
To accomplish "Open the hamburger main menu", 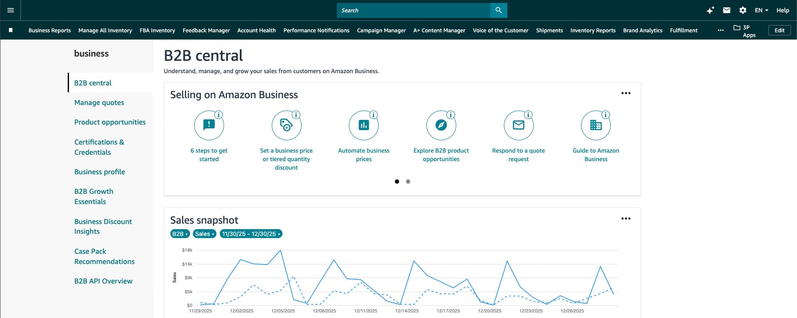I will (11, 10).
